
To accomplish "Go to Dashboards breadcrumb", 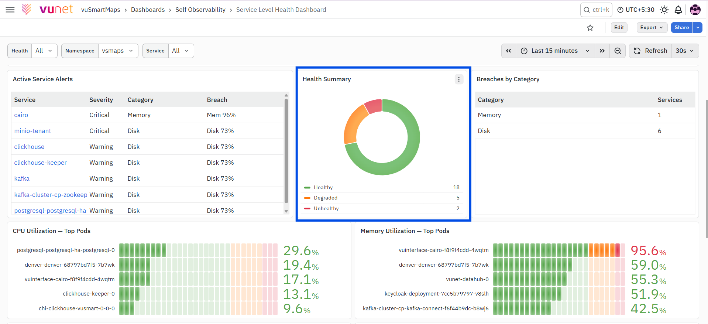I will coord(148,10).
